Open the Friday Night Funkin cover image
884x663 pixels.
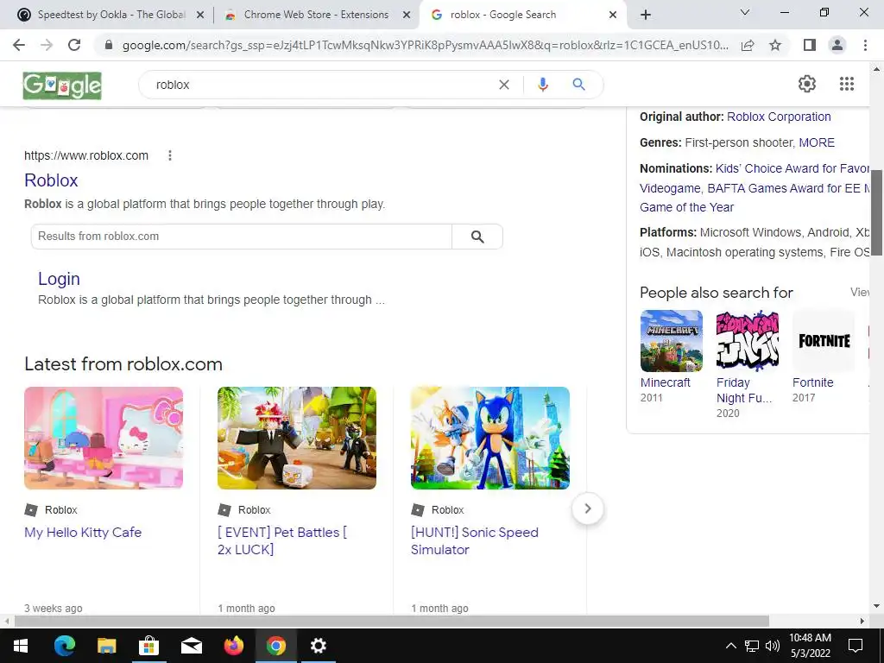click(x=748, y=340)
